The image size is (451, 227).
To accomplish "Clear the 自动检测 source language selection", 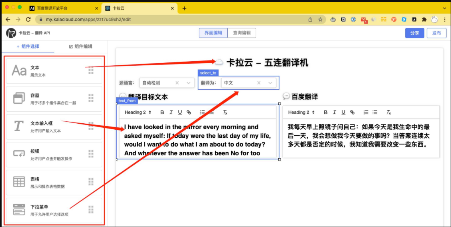I will 177,83.
